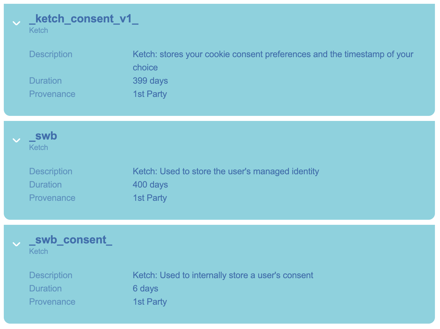This screenshot has width=440, height=329.
Task: Click the Duration label in _swb card
Action: click(46, 185)
